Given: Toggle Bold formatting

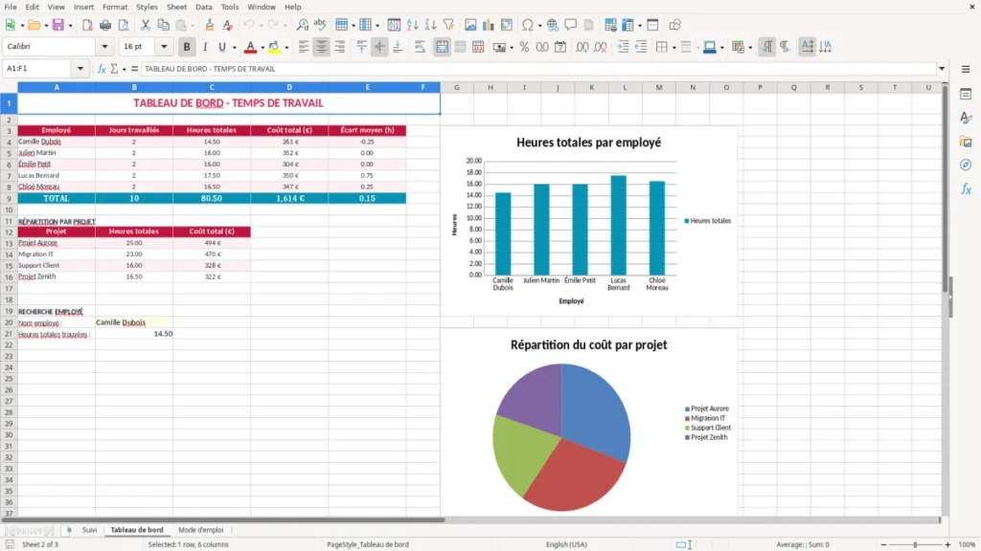Looking at the screenshot, I should pos(187,47).
